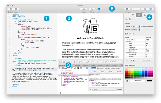
Task: Click the inspector download archive icon
Action: coord(79,62)
